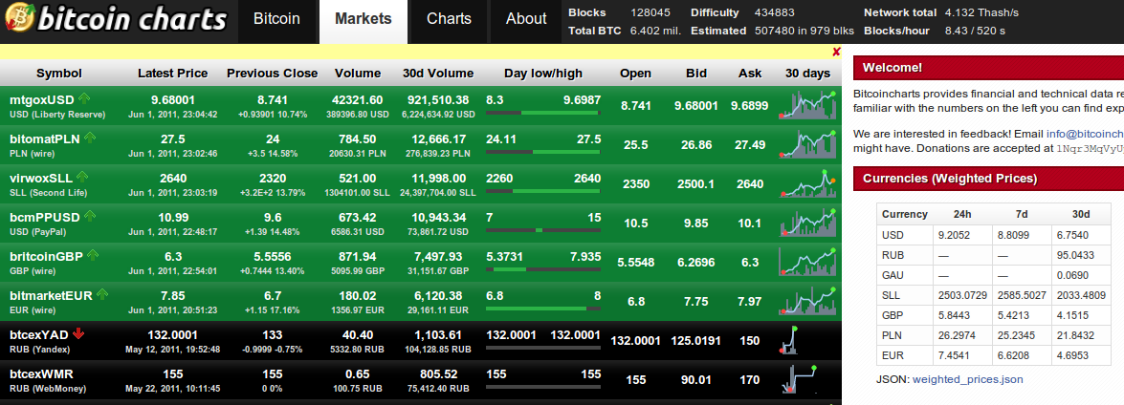Open mtgoxUSD 30 days sparkline chart

pos(808,104)
